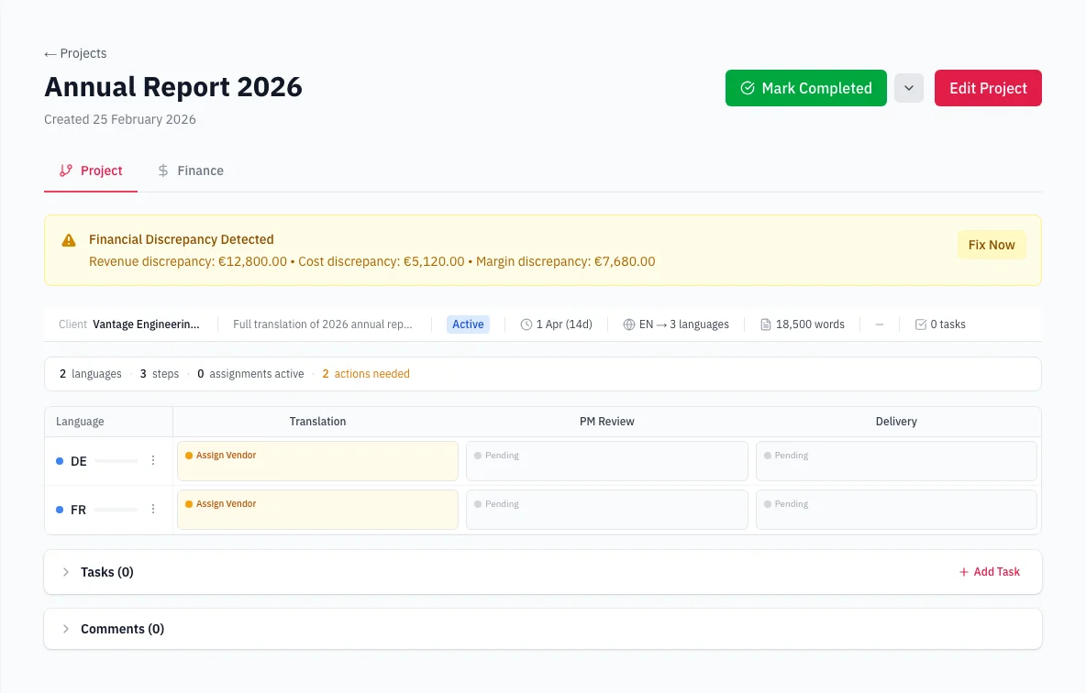1086x693 pixels.
Task: Click the clock icon beside the project dates
Action: pos(525,324)
